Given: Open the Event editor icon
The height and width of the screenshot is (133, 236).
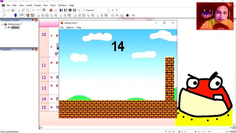Looking at the screenshot, I should [x=70, y=10].
